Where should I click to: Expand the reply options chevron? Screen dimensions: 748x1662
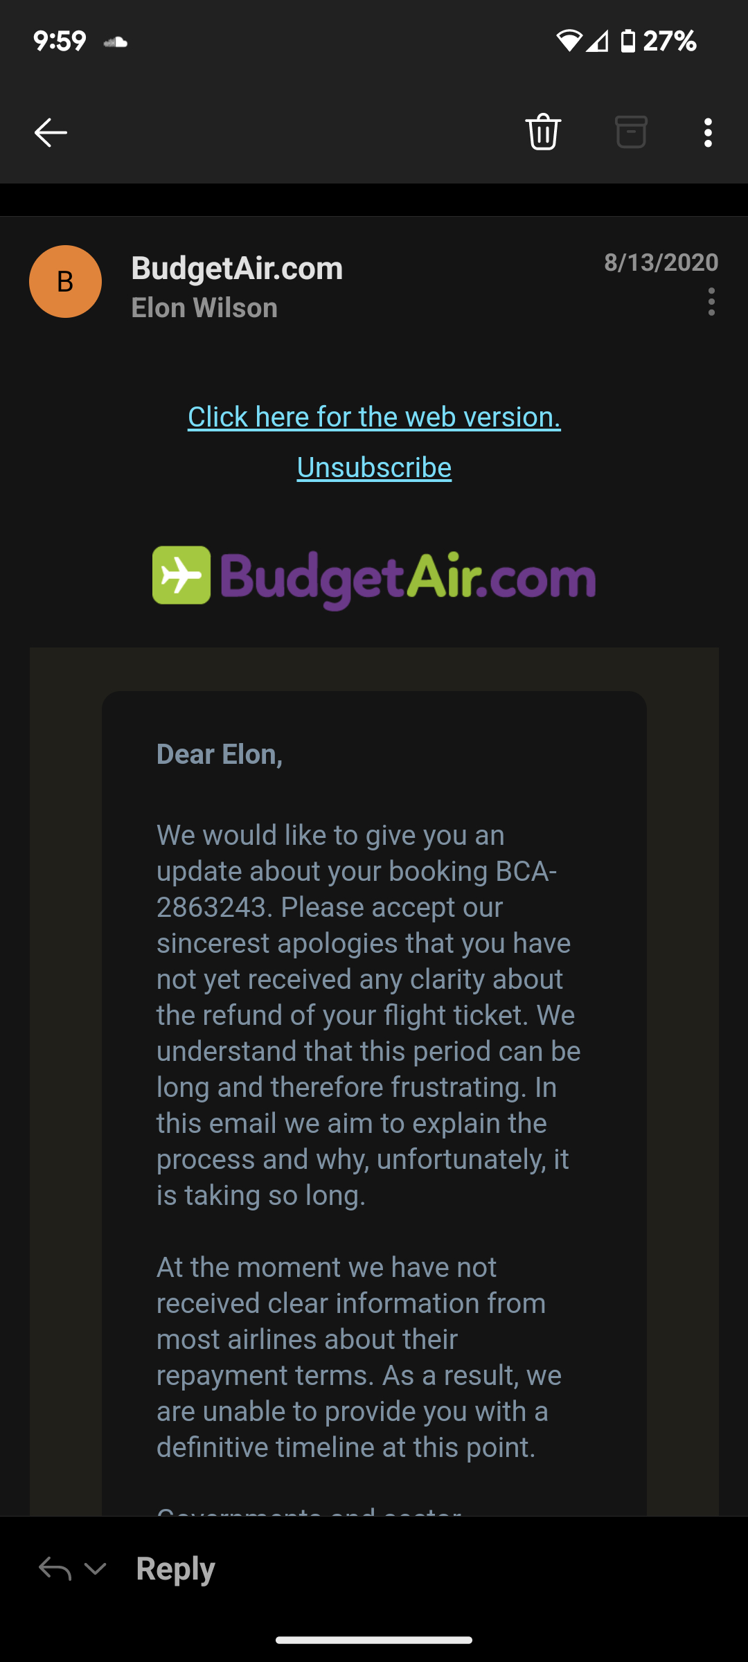[95, 1569]
